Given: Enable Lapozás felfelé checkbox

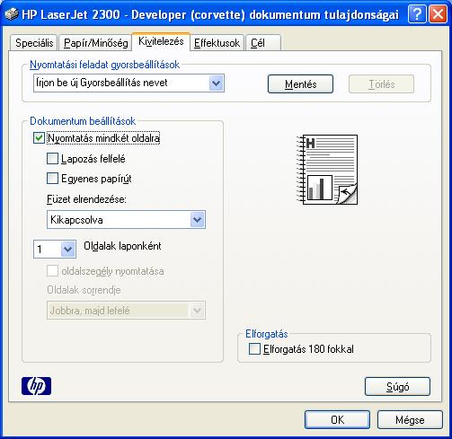Looking at the screenshot, I should 52,159.
